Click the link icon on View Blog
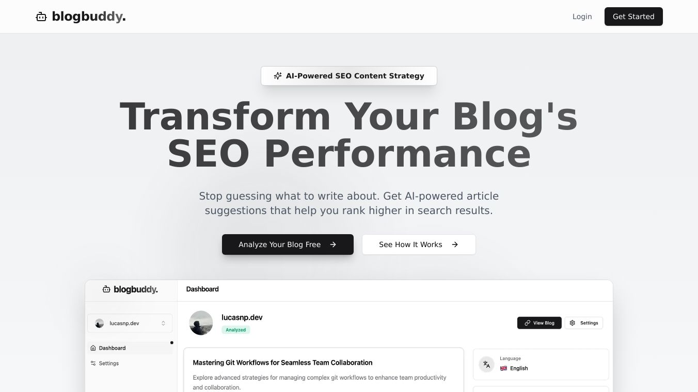Image resolution: width=698 pixels, height=392 pixels. (x=527, y=323)
